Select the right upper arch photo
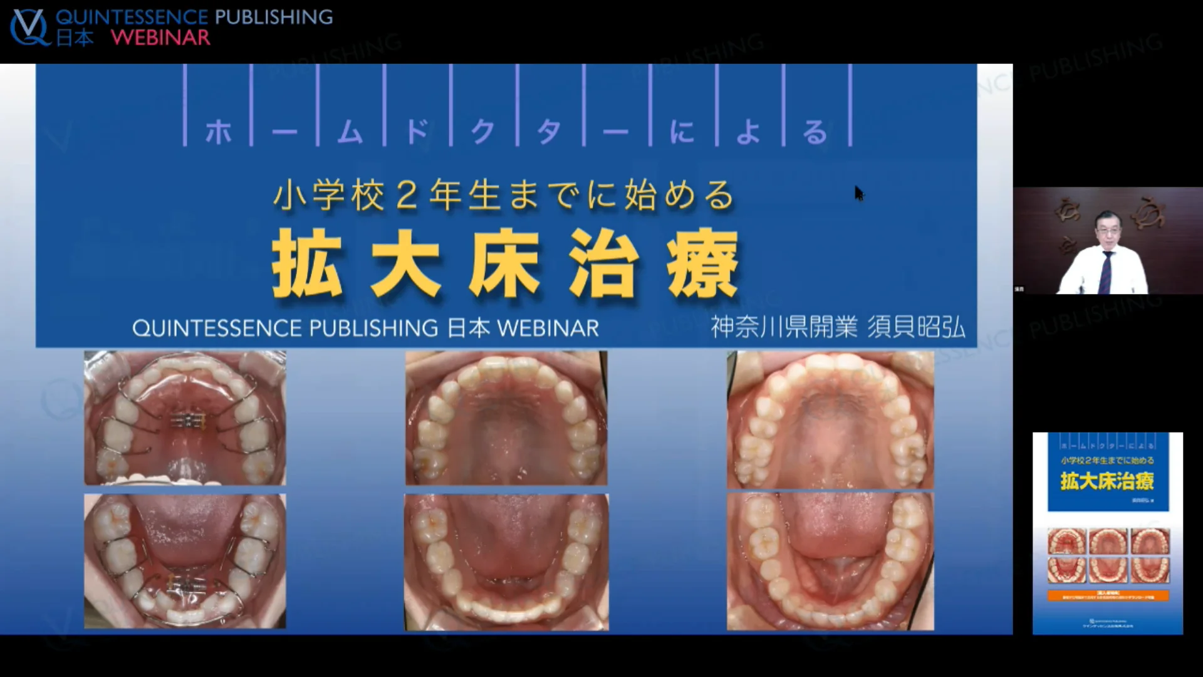The image size is (1203, 677). [x=830, y=419]
